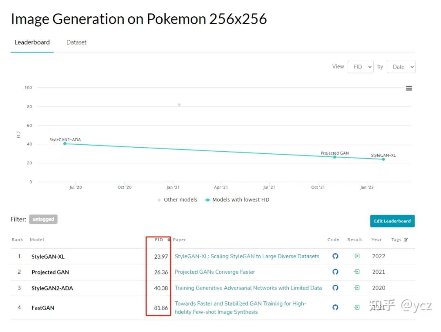Viewport: 441px width, 332px height.
Task: Select FastGAN model name in table
Action: [x=43, y=308]
